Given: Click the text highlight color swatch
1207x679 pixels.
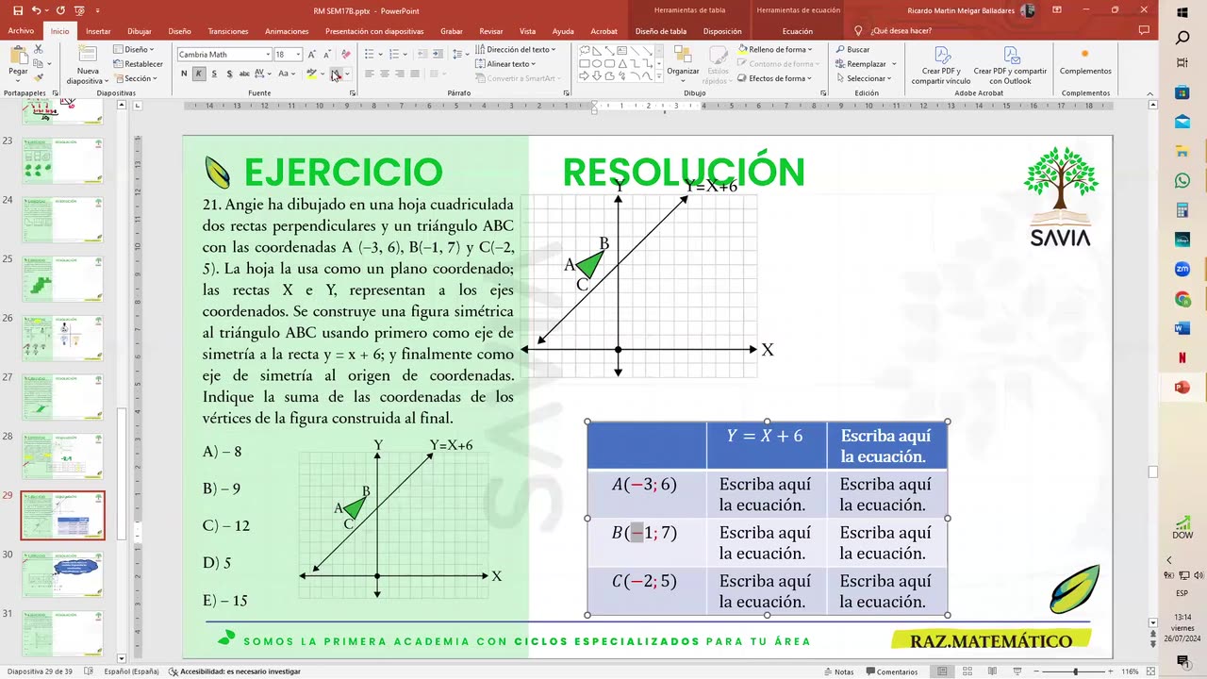Looking at the screenshot, I should tap(311, 74).
